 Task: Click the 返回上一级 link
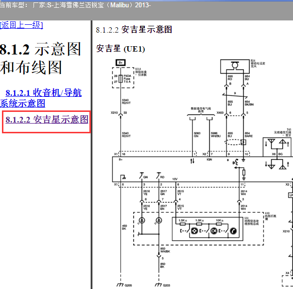(x=21, y=25)
